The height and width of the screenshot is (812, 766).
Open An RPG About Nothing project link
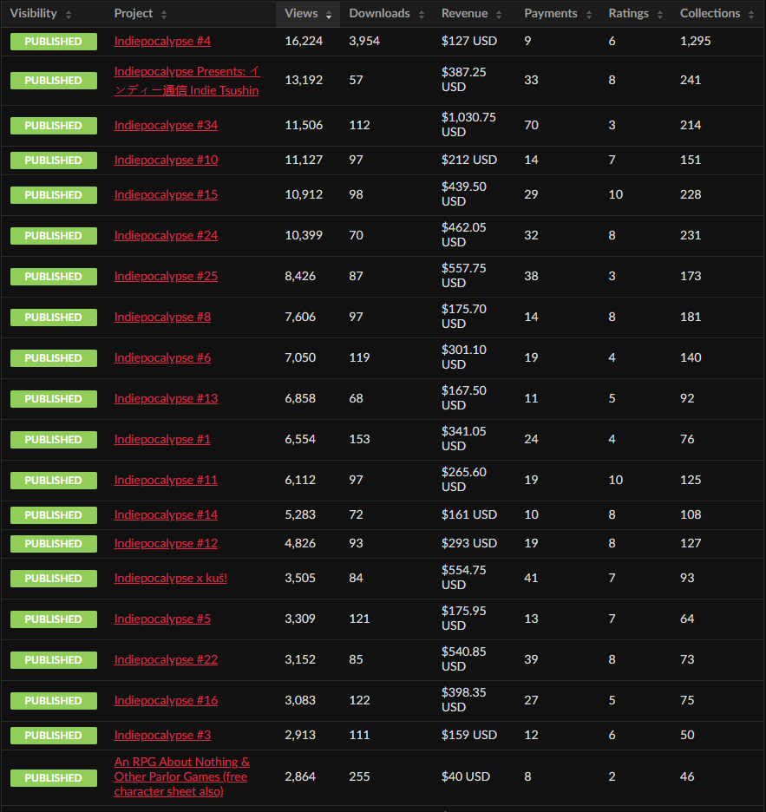182,776
